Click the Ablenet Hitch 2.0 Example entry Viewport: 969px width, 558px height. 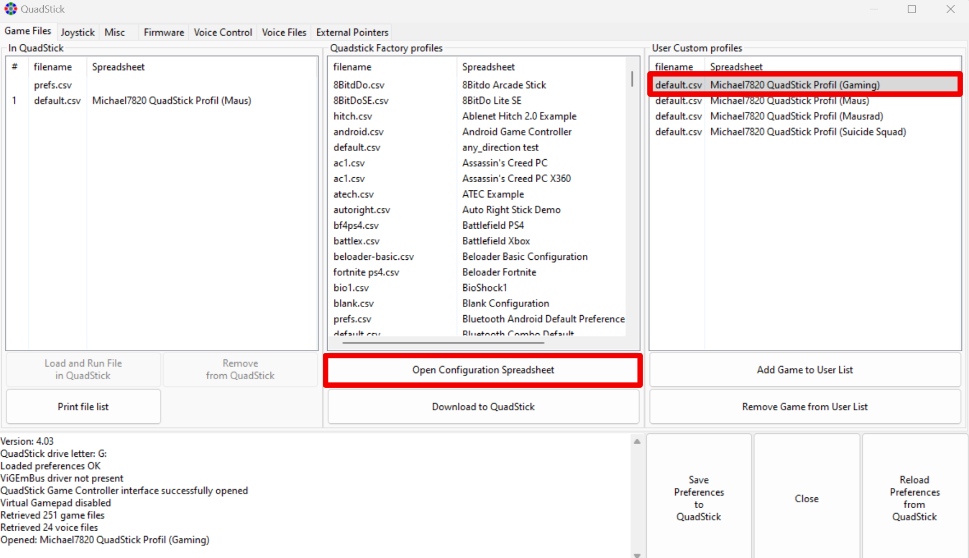(519, 116)
